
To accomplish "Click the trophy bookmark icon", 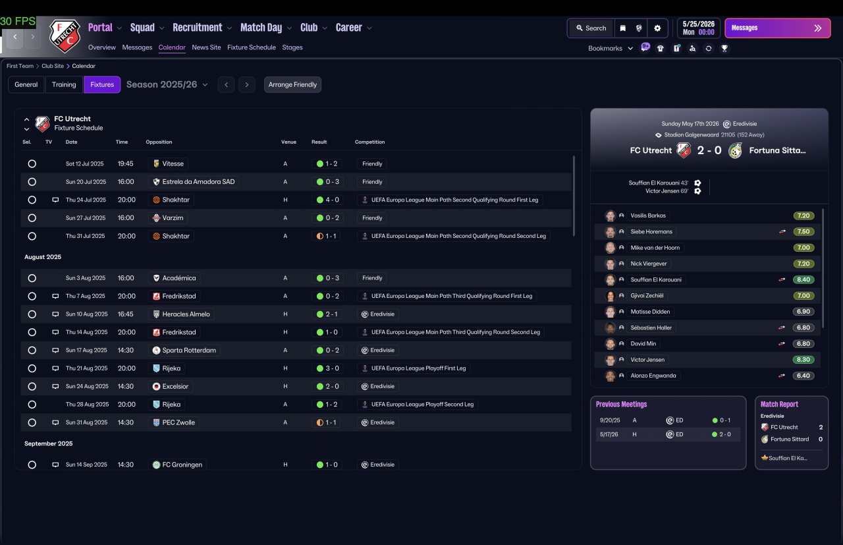I will pyautogui.click(x=724, y=48).
